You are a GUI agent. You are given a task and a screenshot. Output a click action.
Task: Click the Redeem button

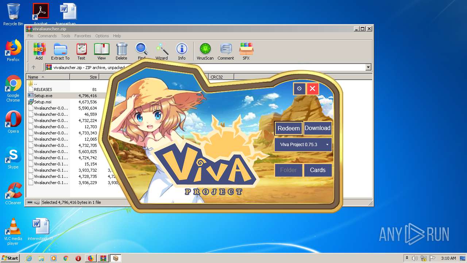pyautogui.click(x=289, y=128)
